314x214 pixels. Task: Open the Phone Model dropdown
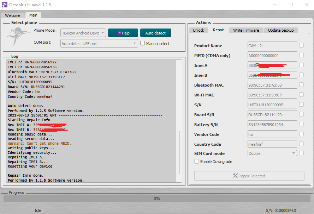pyautogui.click(x=83, y=33)
